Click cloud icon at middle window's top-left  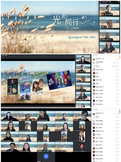[x=3, y=55]
